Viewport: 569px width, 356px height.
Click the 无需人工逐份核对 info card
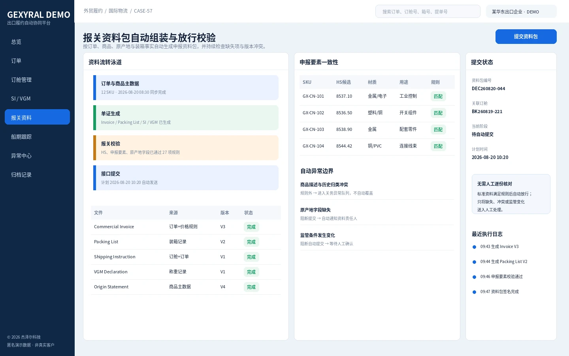click(511, 194)
